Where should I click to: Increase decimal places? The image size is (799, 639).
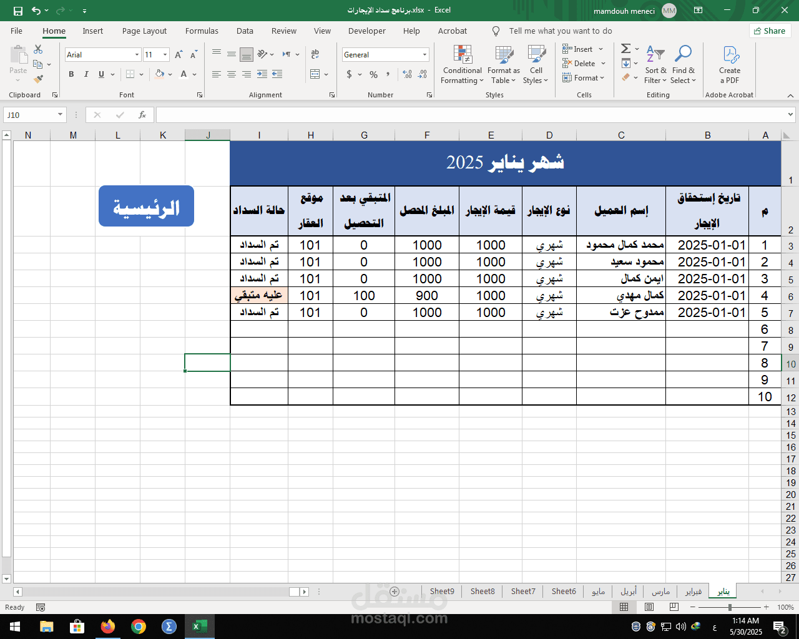408,74
